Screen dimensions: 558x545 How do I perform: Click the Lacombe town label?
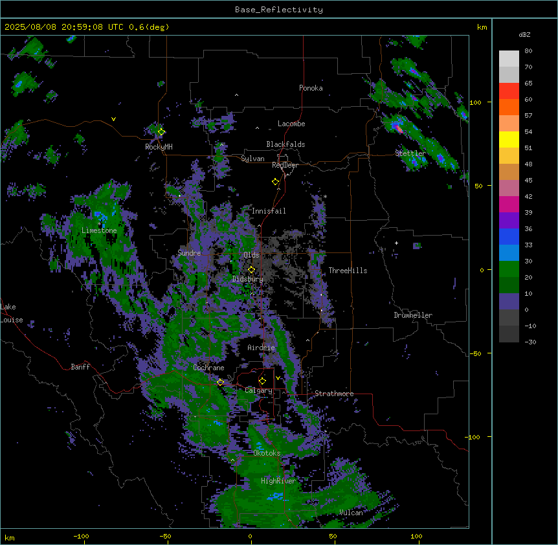pos(291,124)
